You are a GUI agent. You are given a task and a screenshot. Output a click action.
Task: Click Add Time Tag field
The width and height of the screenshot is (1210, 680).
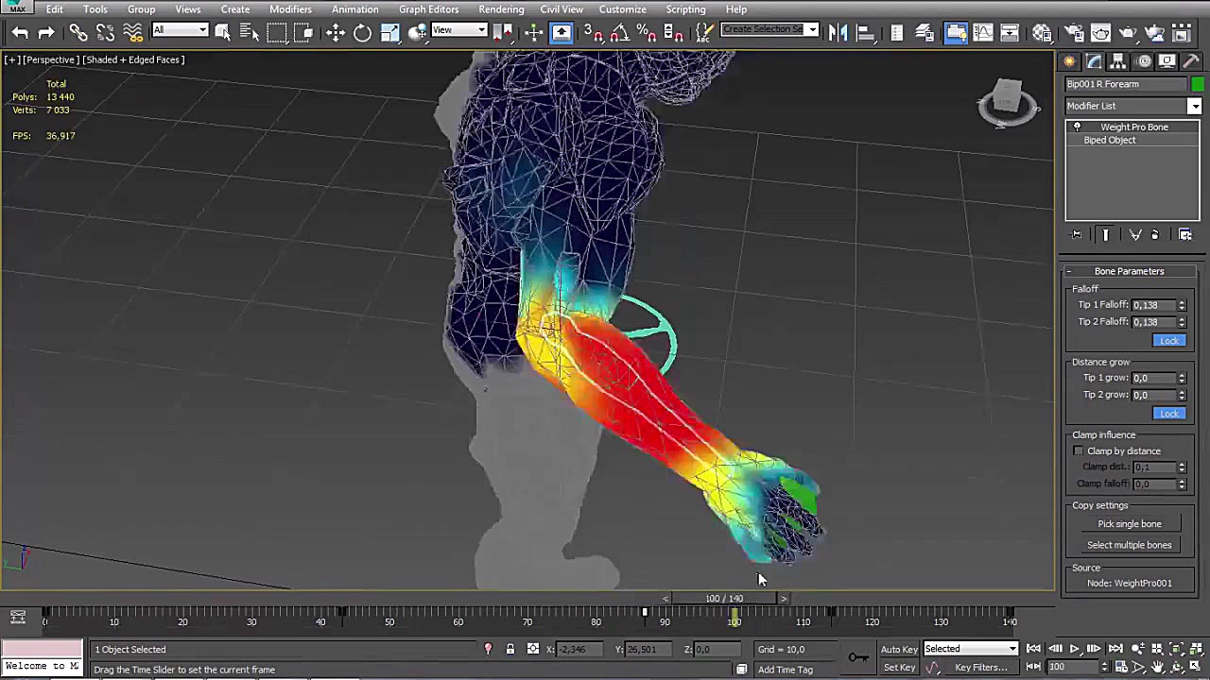[785, 670]
